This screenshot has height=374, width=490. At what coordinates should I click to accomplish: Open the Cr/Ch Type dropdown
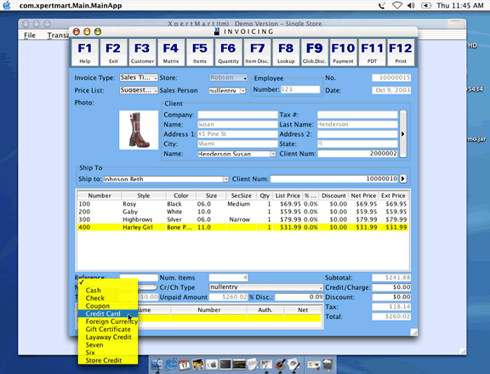[x=266, y=287]
